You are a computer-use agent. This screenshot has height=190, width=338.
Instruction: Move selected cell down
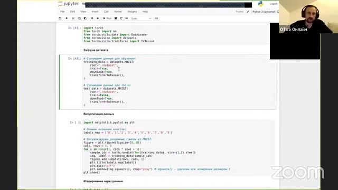coord(98,18)
